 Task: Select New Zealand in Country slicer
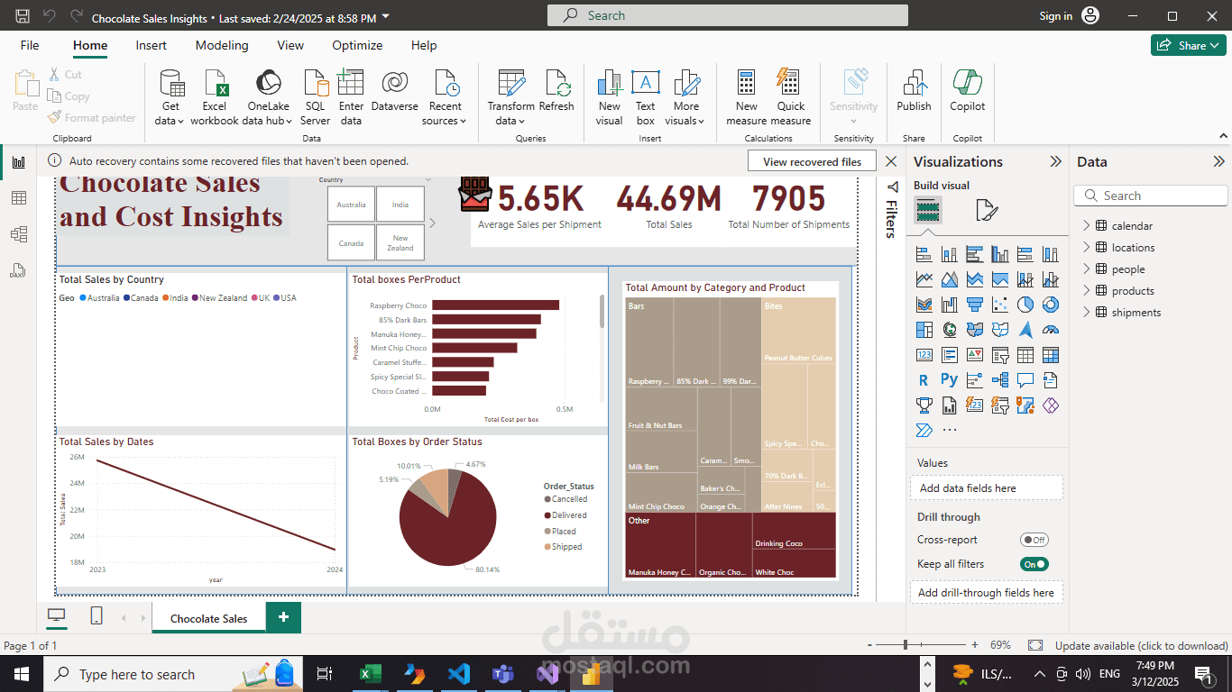tap(400, 243)
